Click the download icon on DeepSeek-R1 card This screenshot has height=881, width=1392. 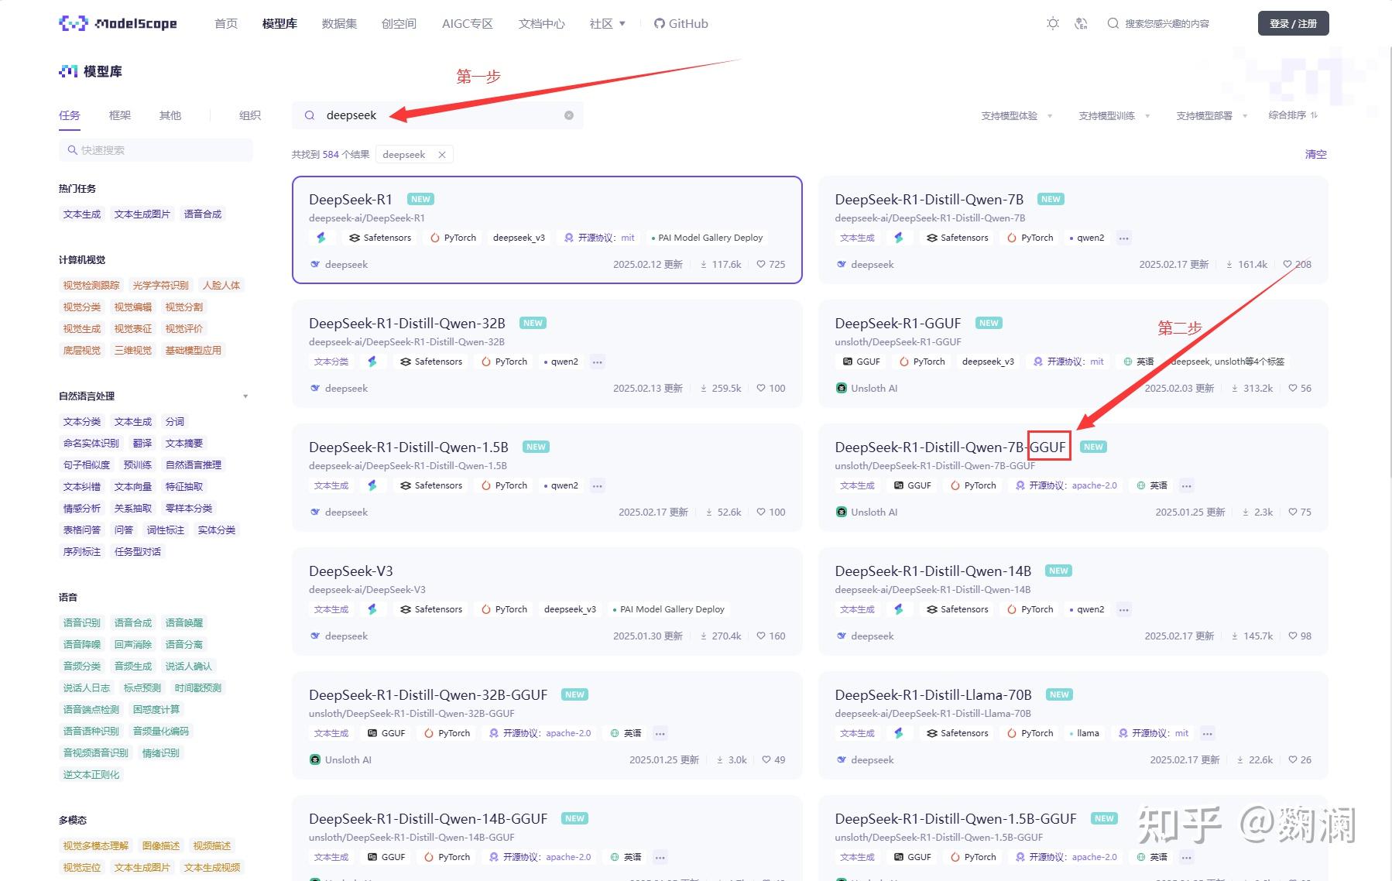coord(704,264)
